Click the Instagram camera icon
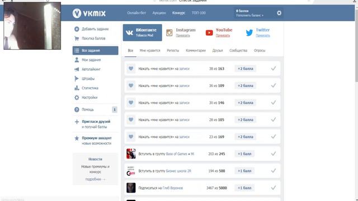 coord(169,32)
